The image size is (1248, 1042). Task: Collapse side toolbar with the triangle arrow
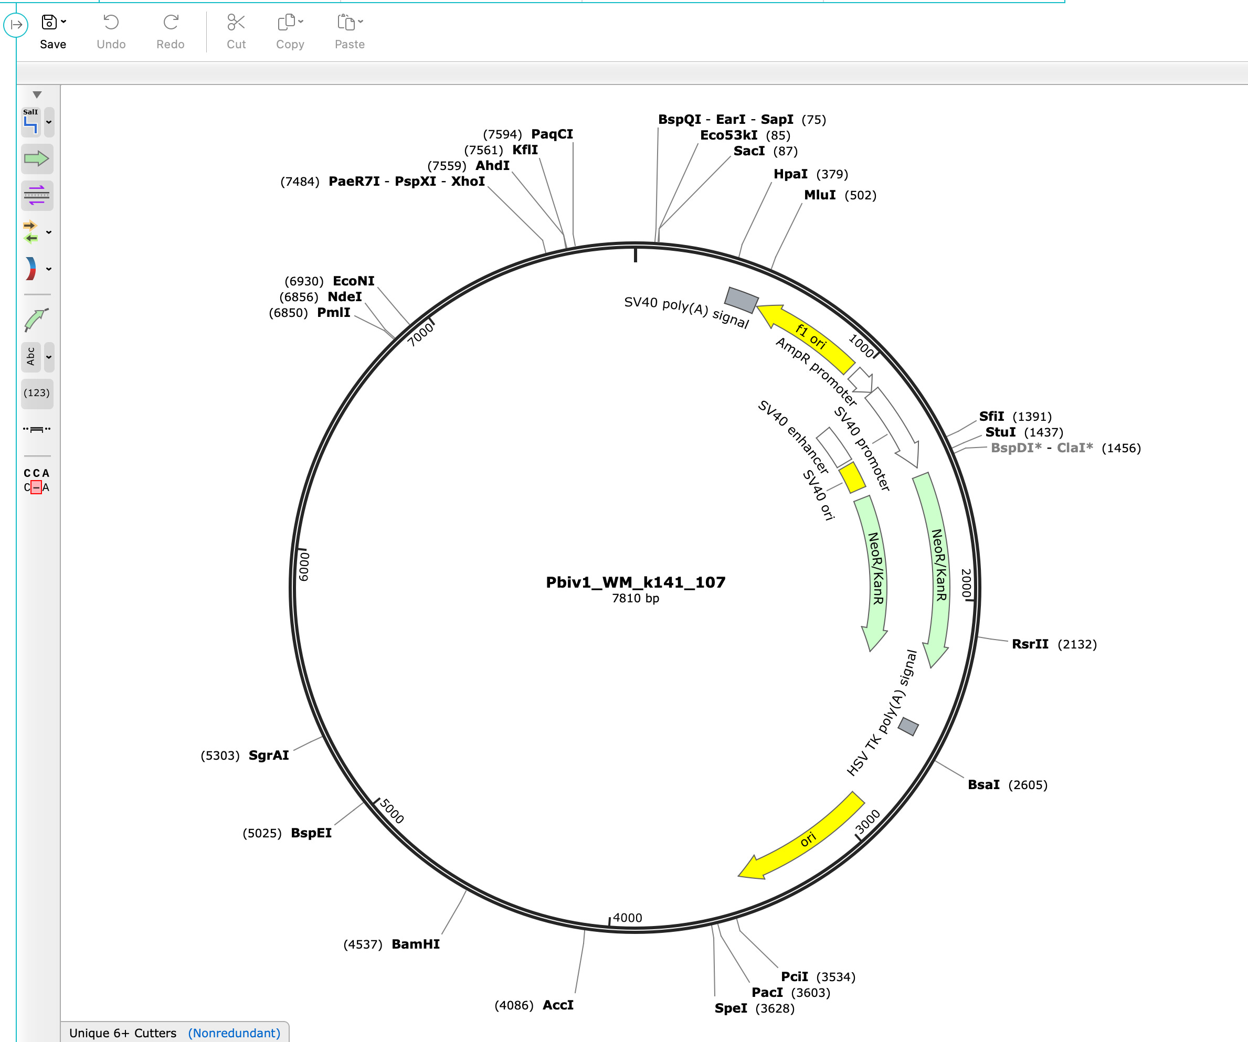[x=37, y=95]
